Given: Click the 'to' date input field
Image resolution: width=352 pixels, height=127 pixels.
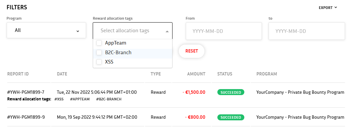Looking at the screenshot, I should tap(307, 31).
